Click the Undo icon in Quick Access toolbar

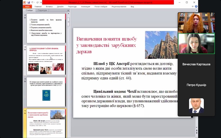click(x=32, y=2)
